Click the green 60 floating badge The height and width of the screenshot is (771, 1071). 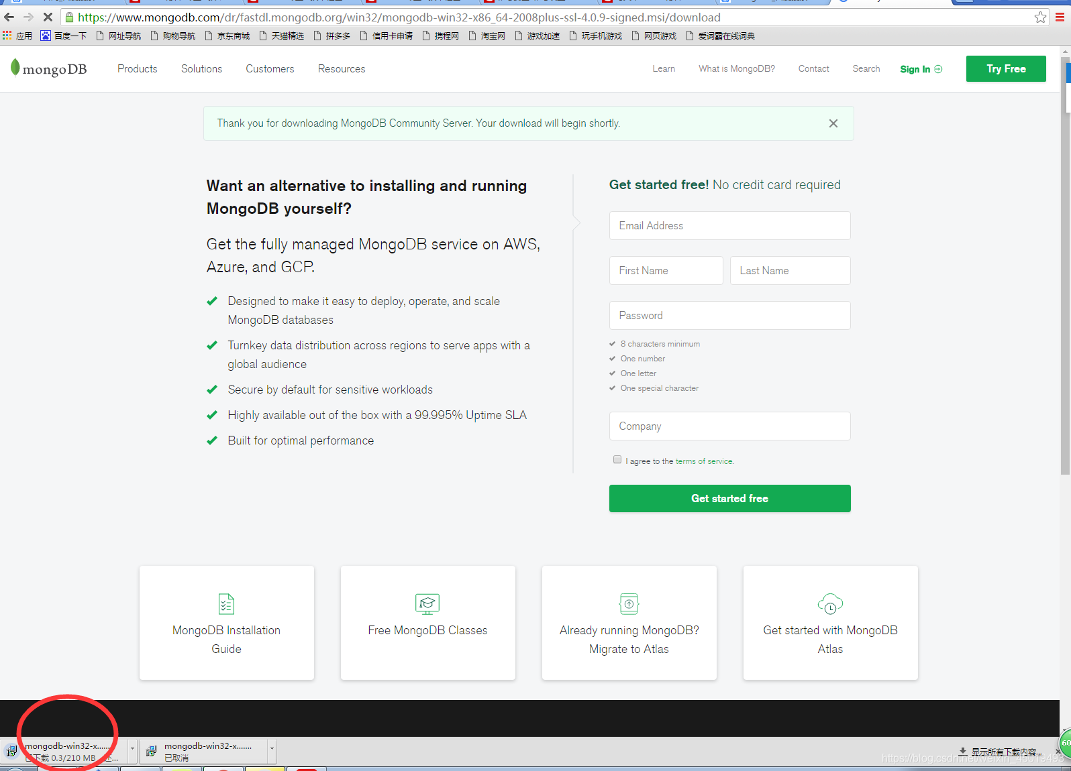(x=1065, y=743)
